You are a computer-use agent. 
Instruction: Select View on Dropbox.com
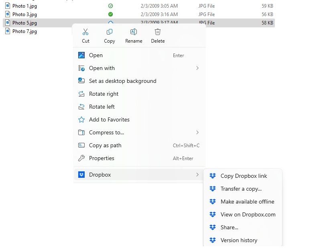pyautogui.click(x=243, y=214)
